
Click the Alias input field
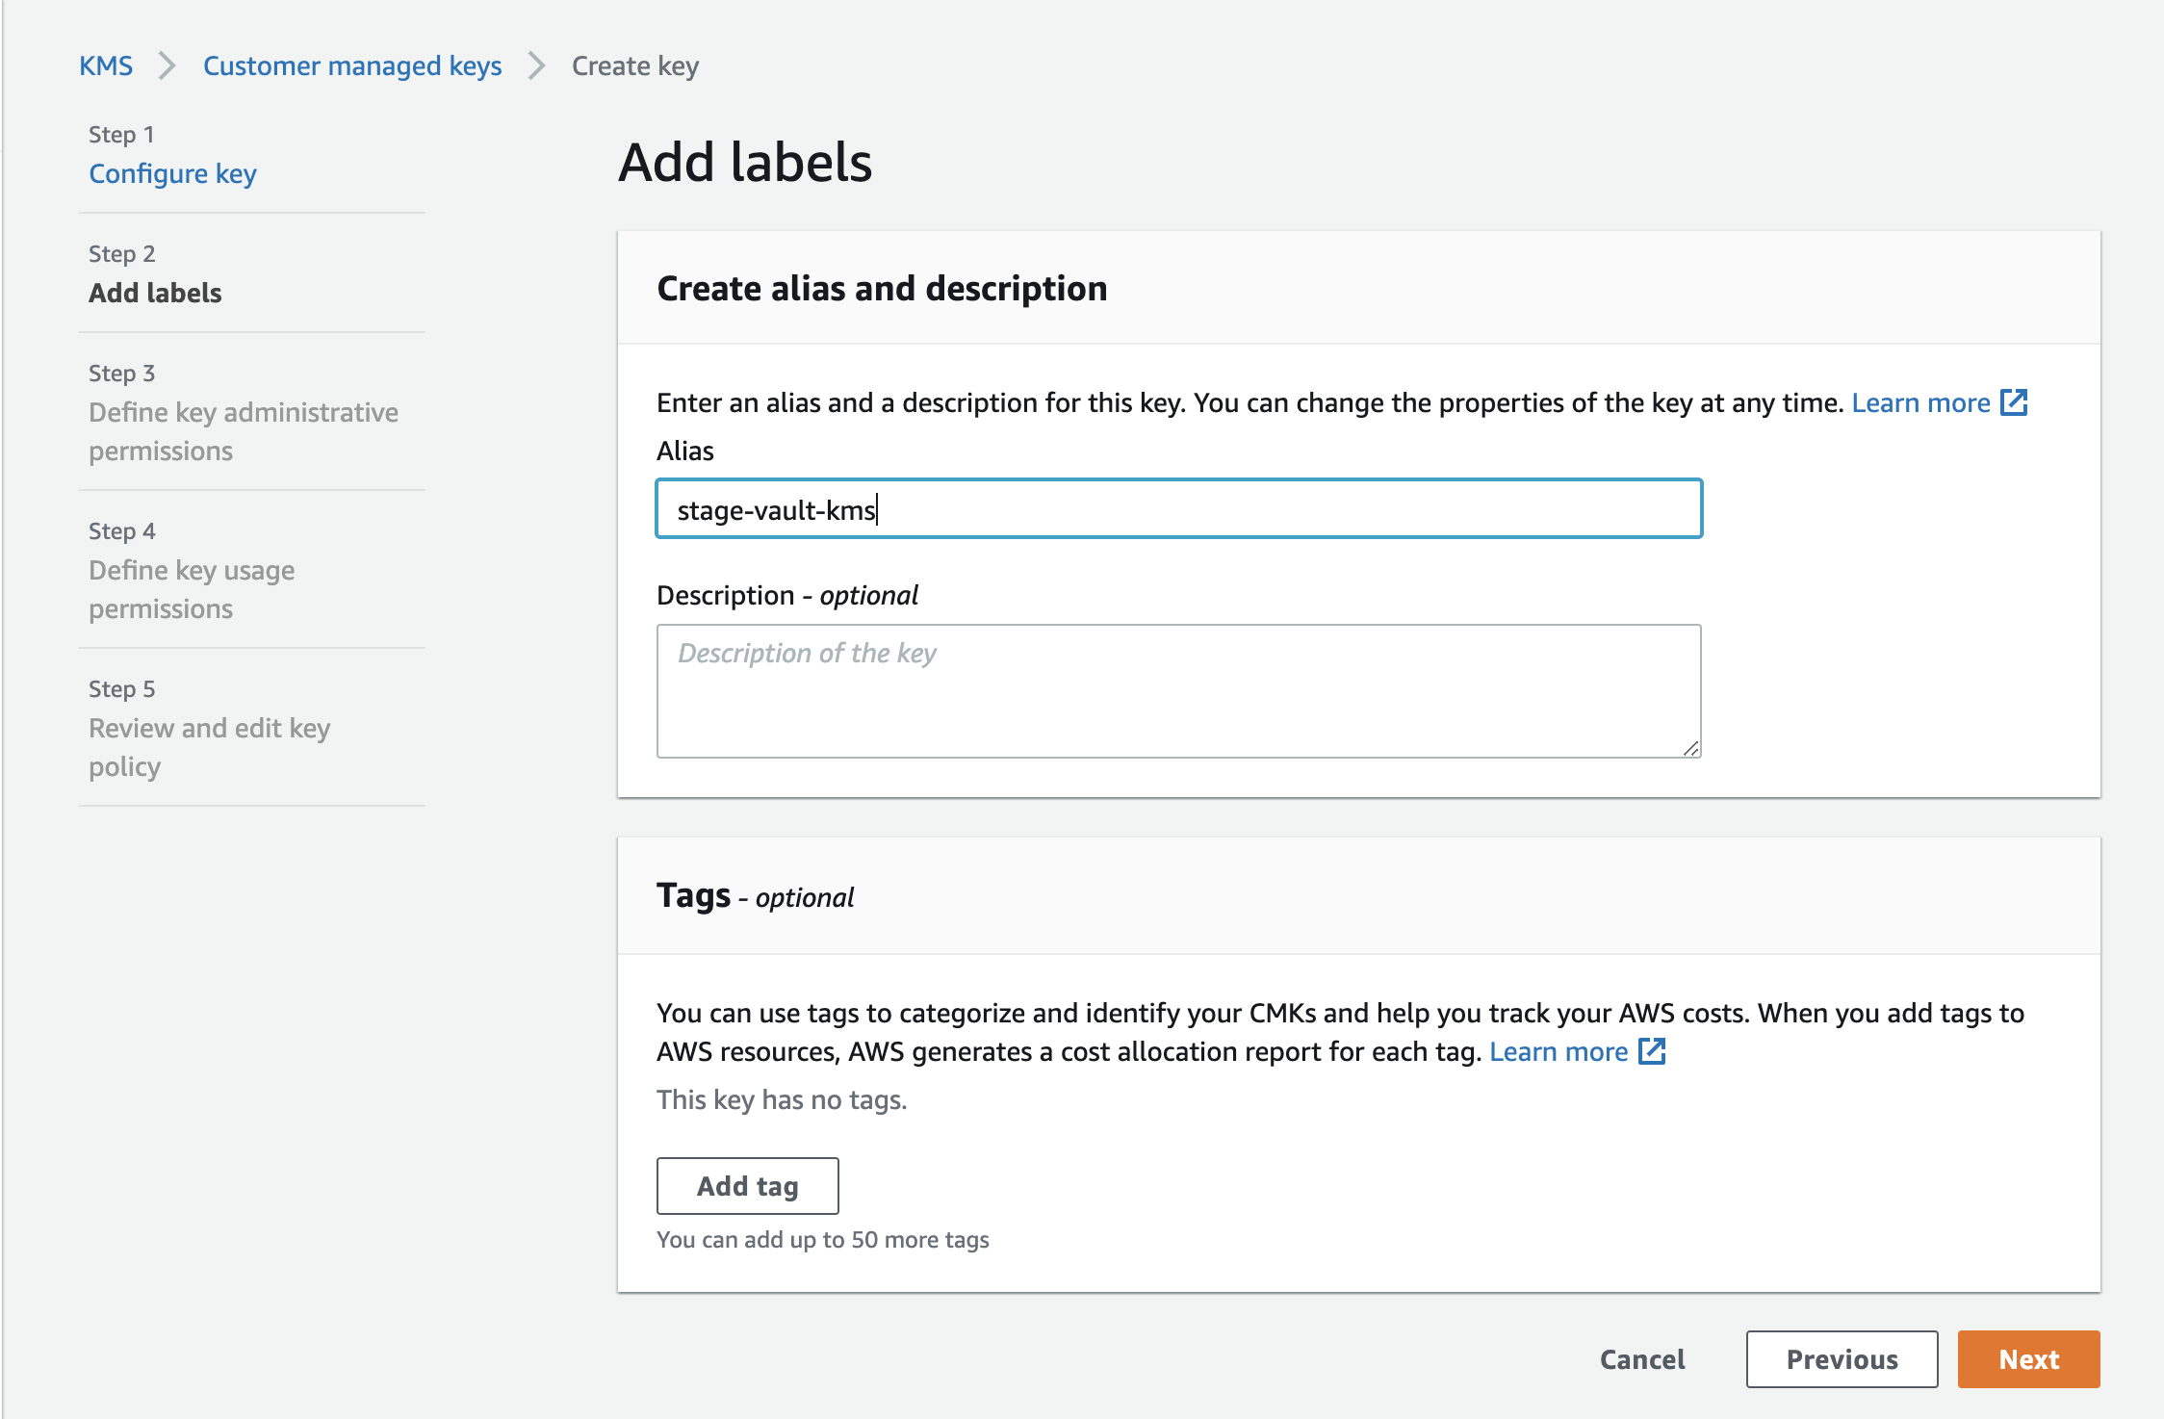(1179, 509)
